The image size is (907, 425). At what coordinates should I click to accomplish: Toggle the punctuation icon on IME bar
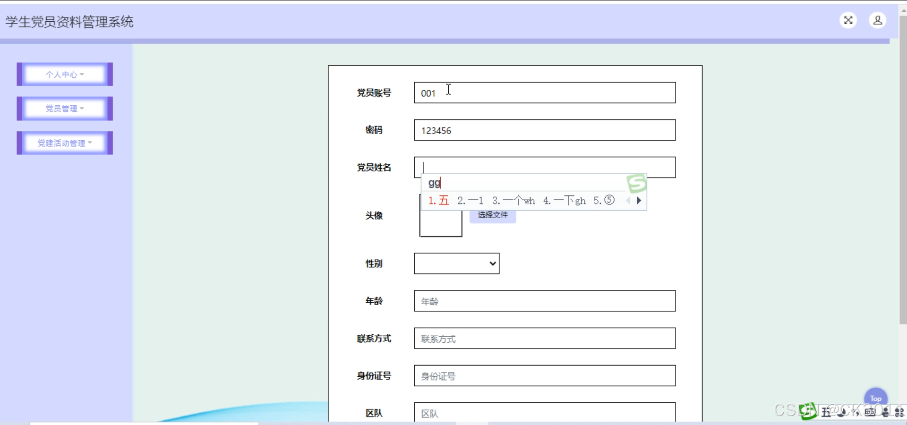tap(856, 412)
